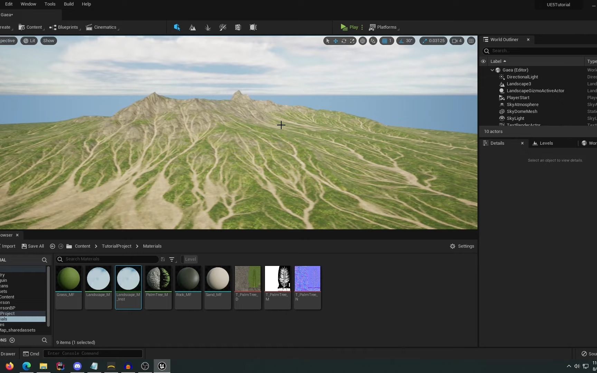Open the Build menu
The height and width of the screenshot is (373, 597).
68,4
